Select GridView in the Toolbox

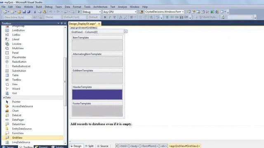coord(32,138)
